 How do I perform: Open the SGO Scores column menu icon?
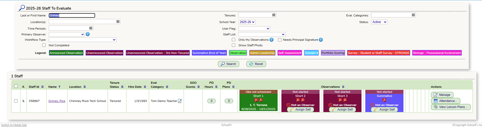coord(199,87)
